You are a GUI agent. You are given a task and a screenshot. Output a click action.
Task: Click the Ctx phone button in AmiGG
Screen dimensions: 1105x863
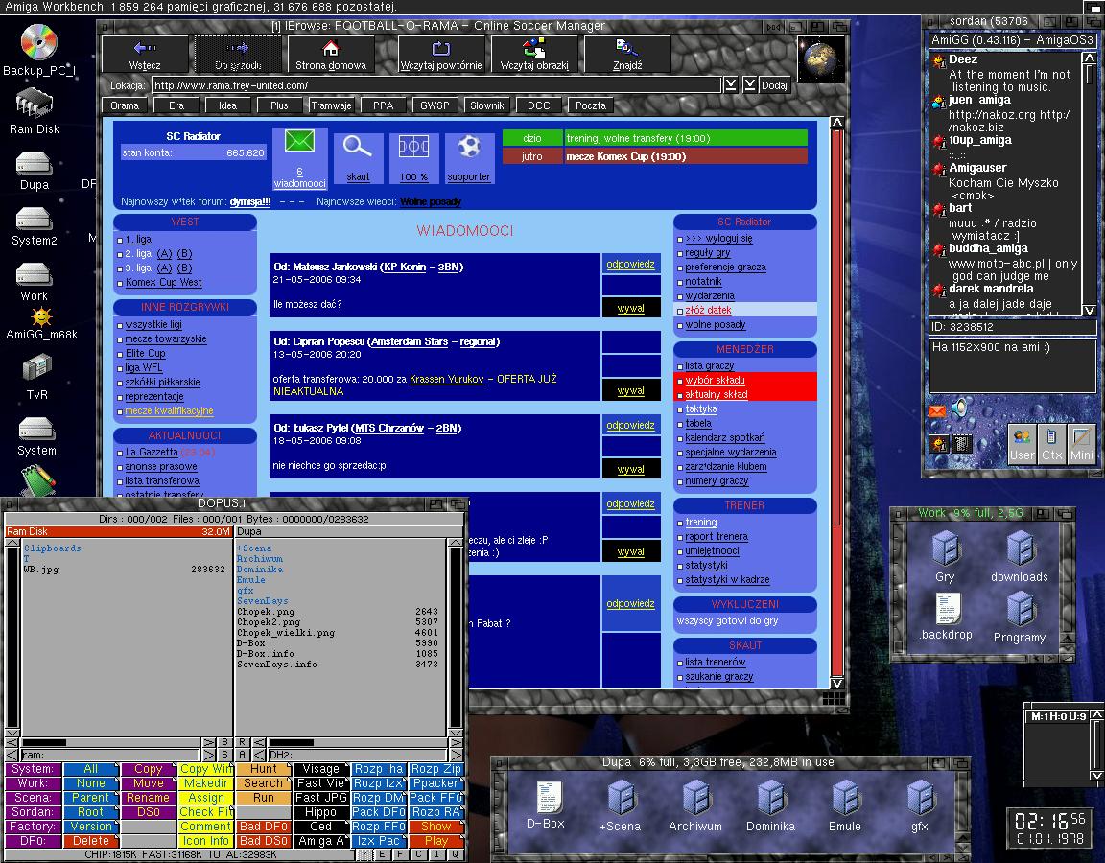pos(1051,444)
